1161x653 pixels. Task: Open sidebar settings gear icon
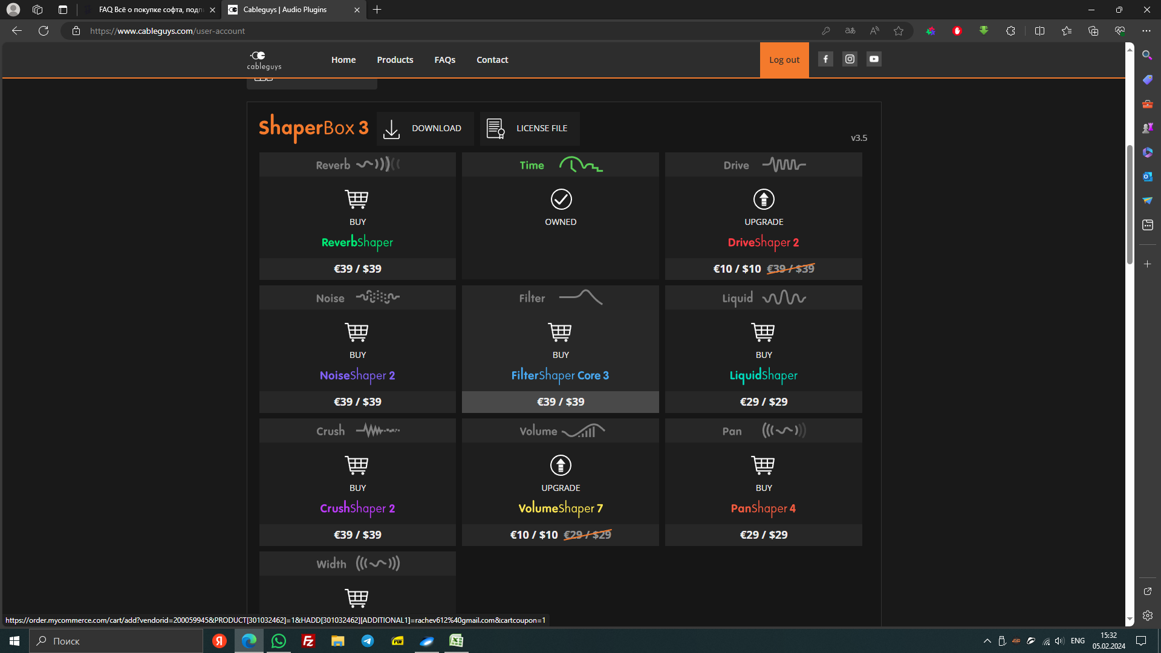pos(1147,616)
